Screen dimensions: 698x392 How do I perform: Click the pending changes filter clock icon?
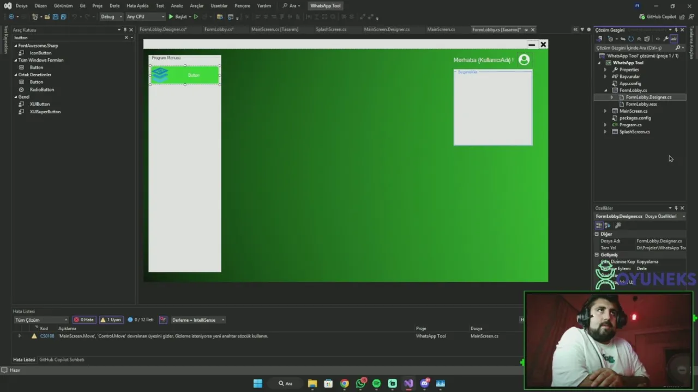(x=610, y=39)
